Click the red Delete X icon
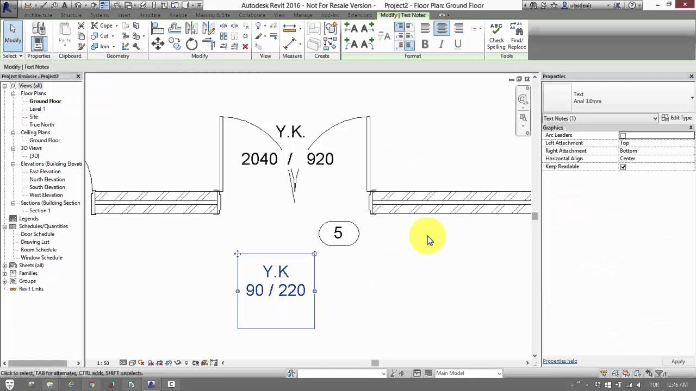Image resolution: width=696 pixels, height=391 pixels. (x=245, y=47)
